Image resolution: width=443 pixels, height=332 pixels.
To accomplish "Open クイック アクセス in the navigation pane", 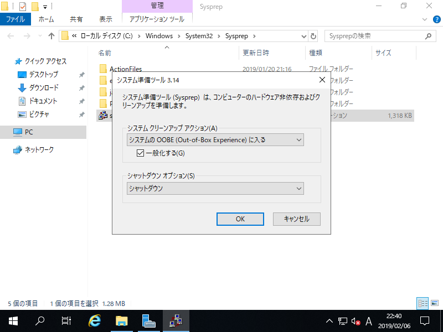I will point(45,61).
